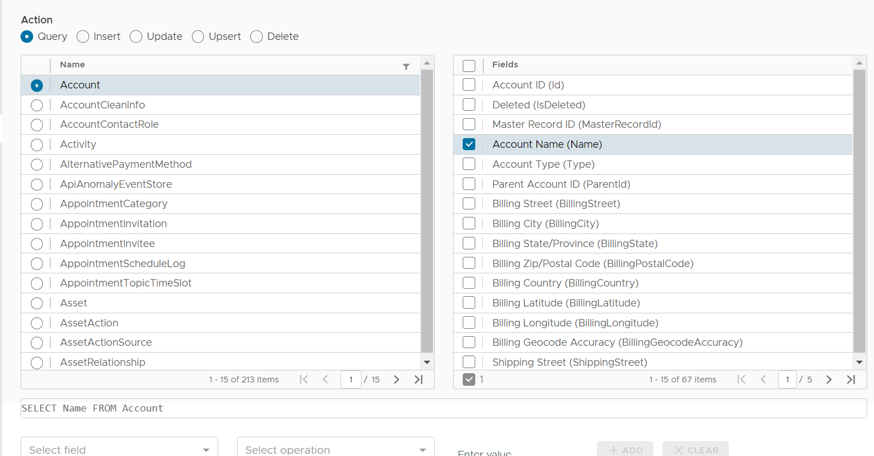874x456 pixels.
Task: Click the Name column filter icon
Action: click(406, 66)
